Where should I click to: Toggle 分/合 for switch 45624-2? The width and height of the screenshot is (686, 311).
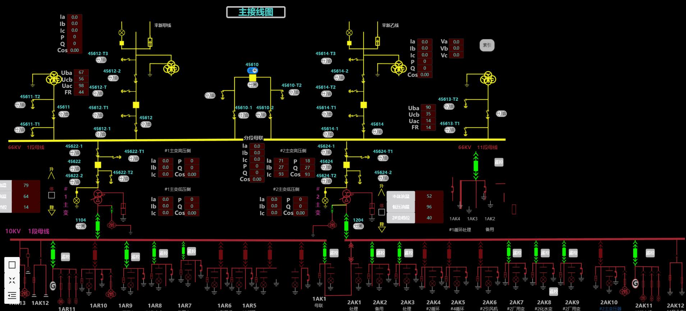coord(383,178)
